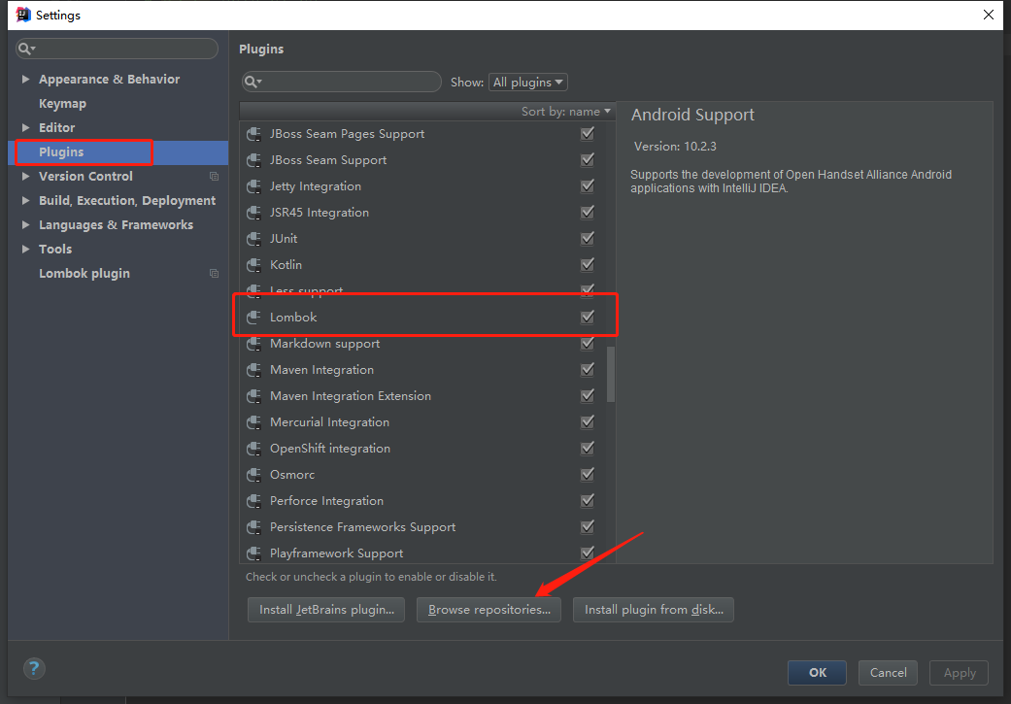Image resolution: width=1011 pixels, height=704 pixels.
Task: Click the IntelliJ IDEA logo in title bar
Action: point(23,15)
